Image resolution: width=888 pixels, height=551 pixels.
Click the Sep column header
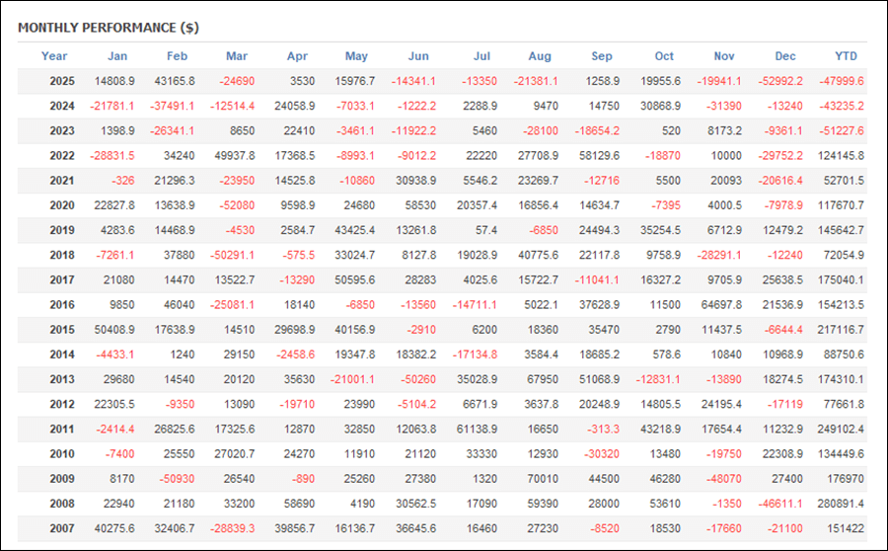[x=601, y=56]
